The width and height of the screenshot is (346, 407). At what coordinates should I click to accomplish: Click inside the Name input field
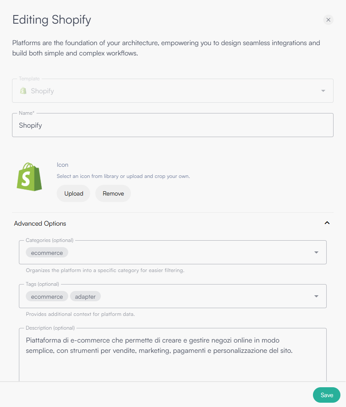click(x=172, y=125)
